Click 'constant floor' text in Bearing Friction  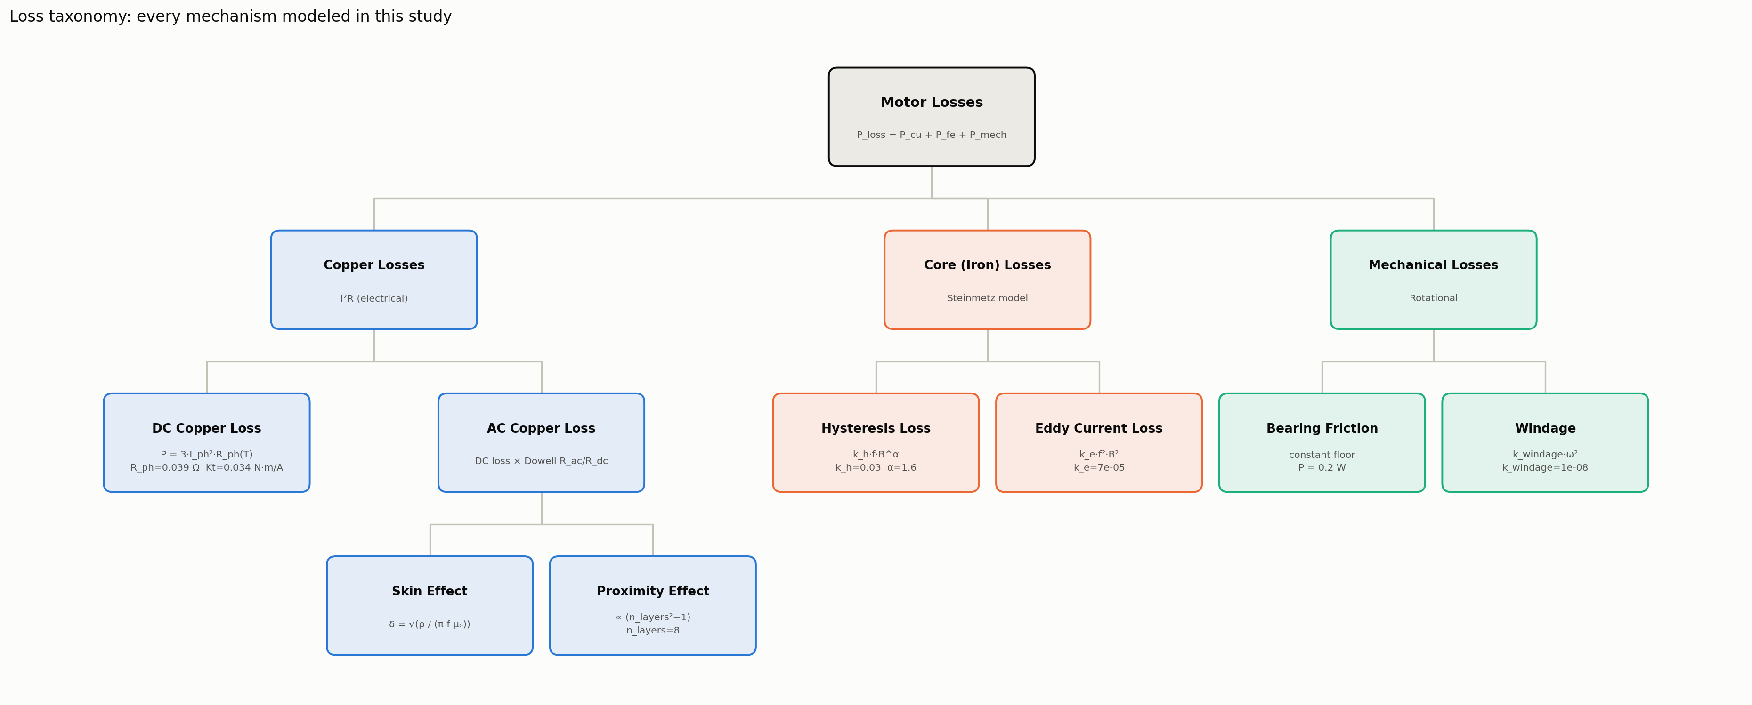pos(1322,455)
